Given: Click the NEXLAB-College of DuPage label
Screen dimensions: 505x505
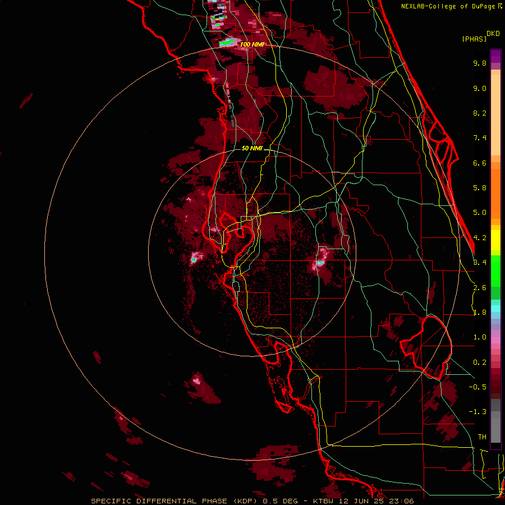Looking at the screenshot, I should 448,6.
